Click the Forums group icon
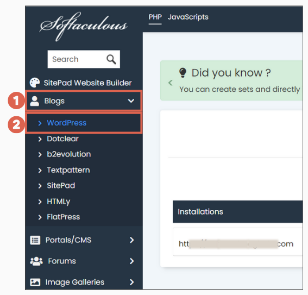308x295 pixels. tap(36, 261)
